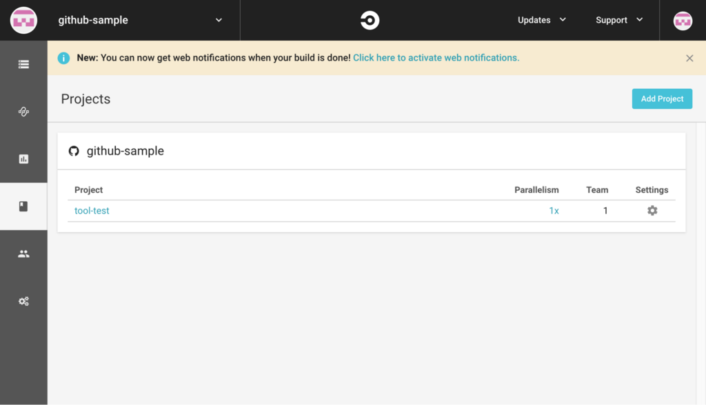Click the organization avatar at top left
The height and width of the screenshot is (405, 706).
coord(23,20)
